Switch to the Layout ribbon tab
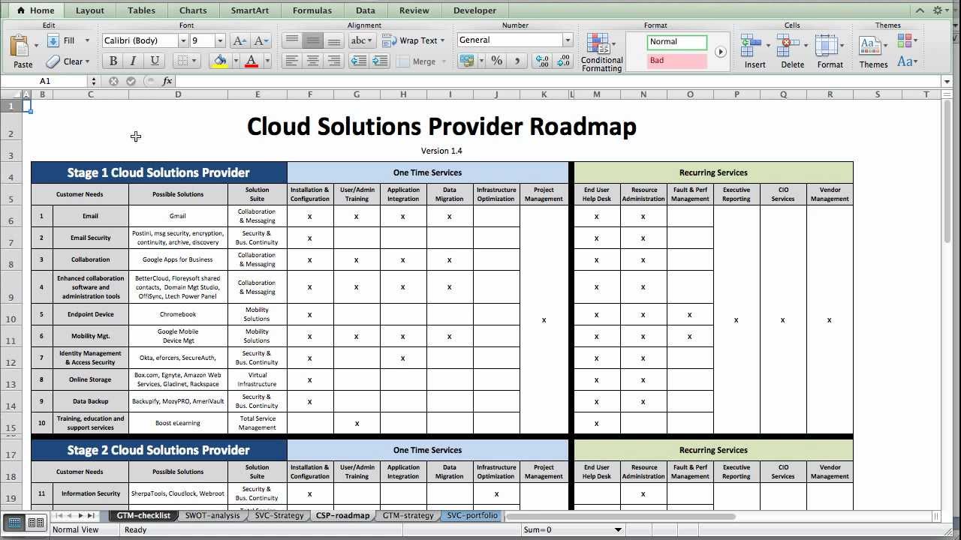 tap(90, 10)
